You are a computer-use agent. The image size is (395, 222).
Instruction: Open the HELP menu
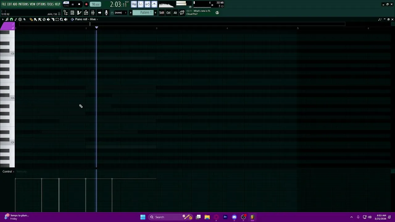click(57, 4)
